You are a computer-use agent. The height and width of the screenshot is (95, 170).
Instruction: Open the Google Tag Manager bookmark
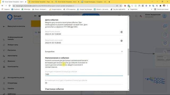coord(84,9)
